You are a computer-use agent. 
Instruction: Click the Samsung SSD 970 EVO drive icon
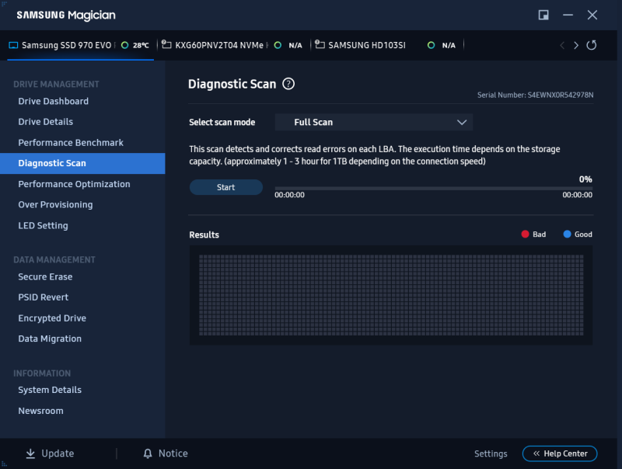(13, 45)
